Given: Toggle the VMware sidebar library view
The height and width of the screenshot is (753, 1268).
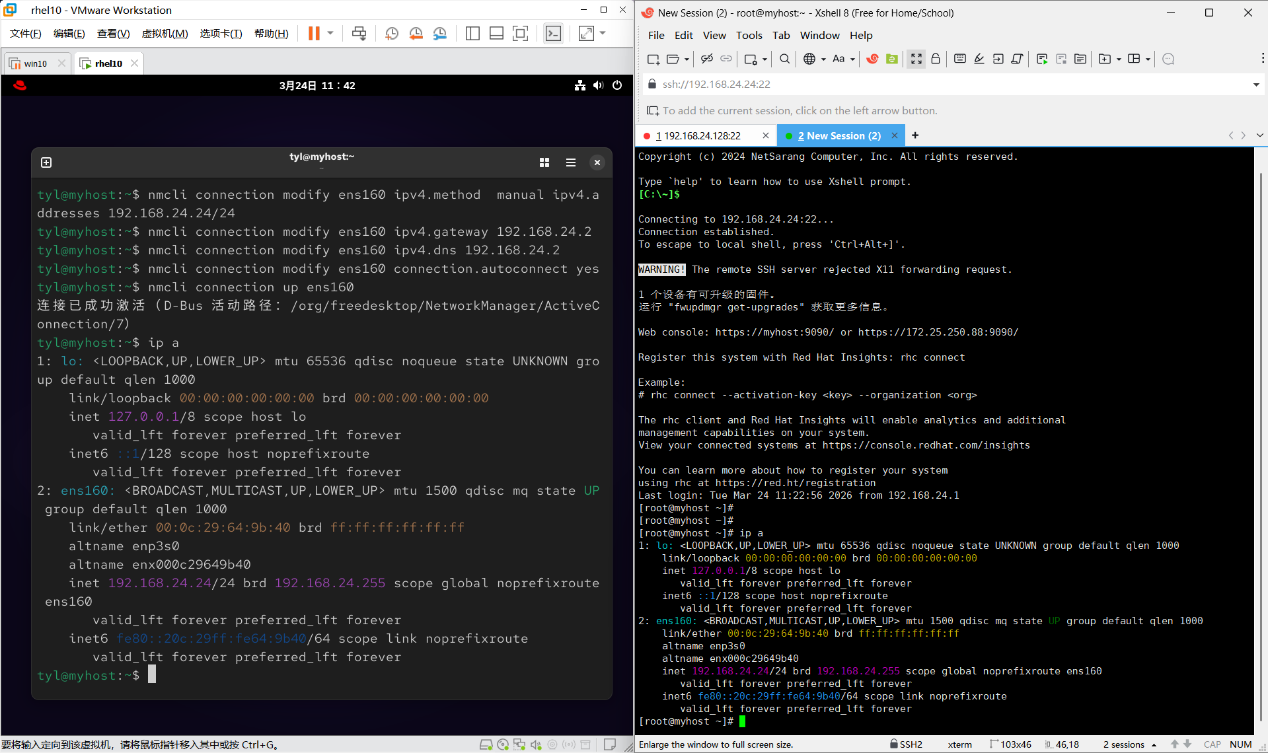Looking at the screenshot, I should (472, 33).
